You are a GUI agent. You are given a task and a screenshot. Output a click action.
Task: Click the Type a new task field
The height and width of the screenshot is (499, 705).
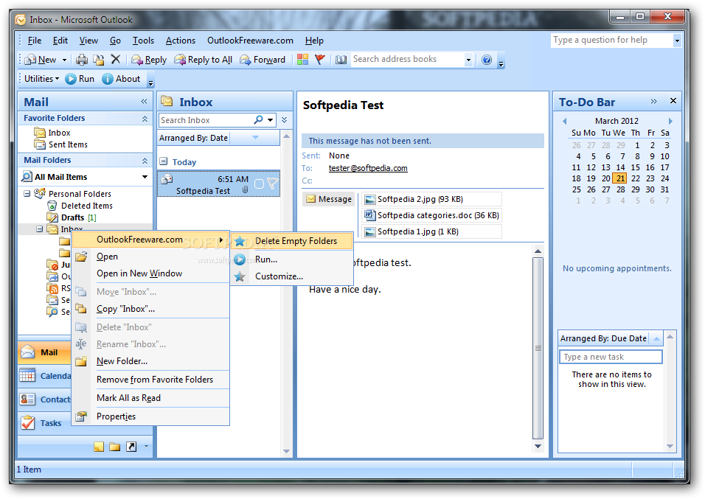(x=610, y=357)
